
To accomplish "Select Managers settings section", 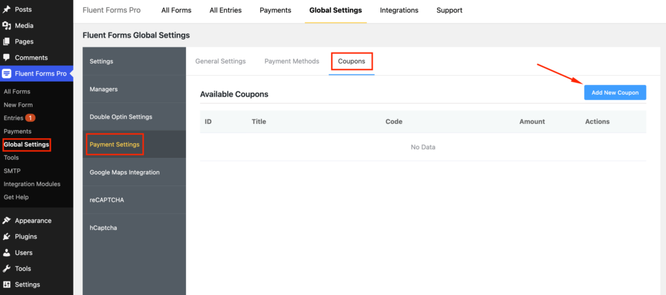I will [x=134, y=89].
